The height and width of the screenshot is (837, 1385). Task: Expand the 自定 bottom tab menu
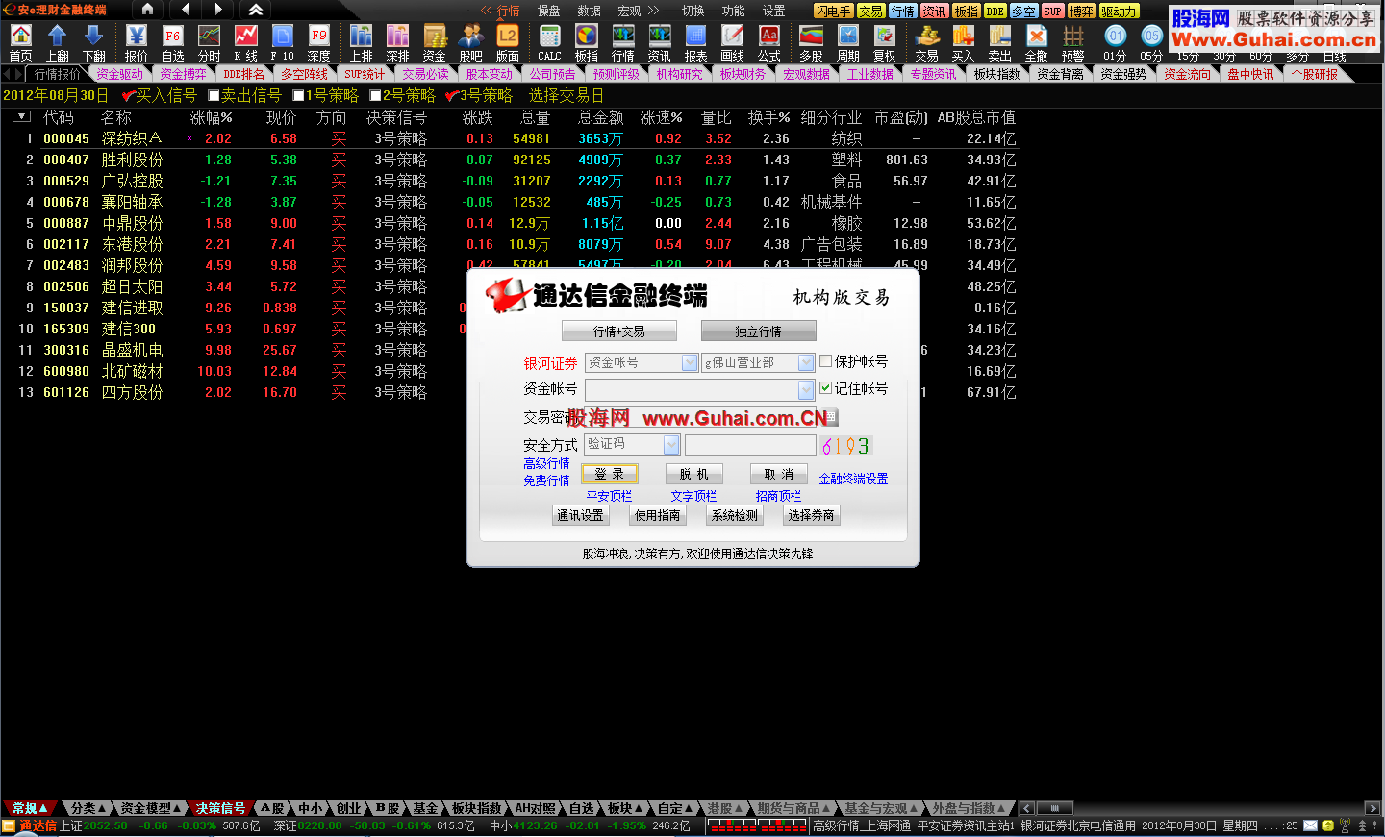(x=675, y=808)
